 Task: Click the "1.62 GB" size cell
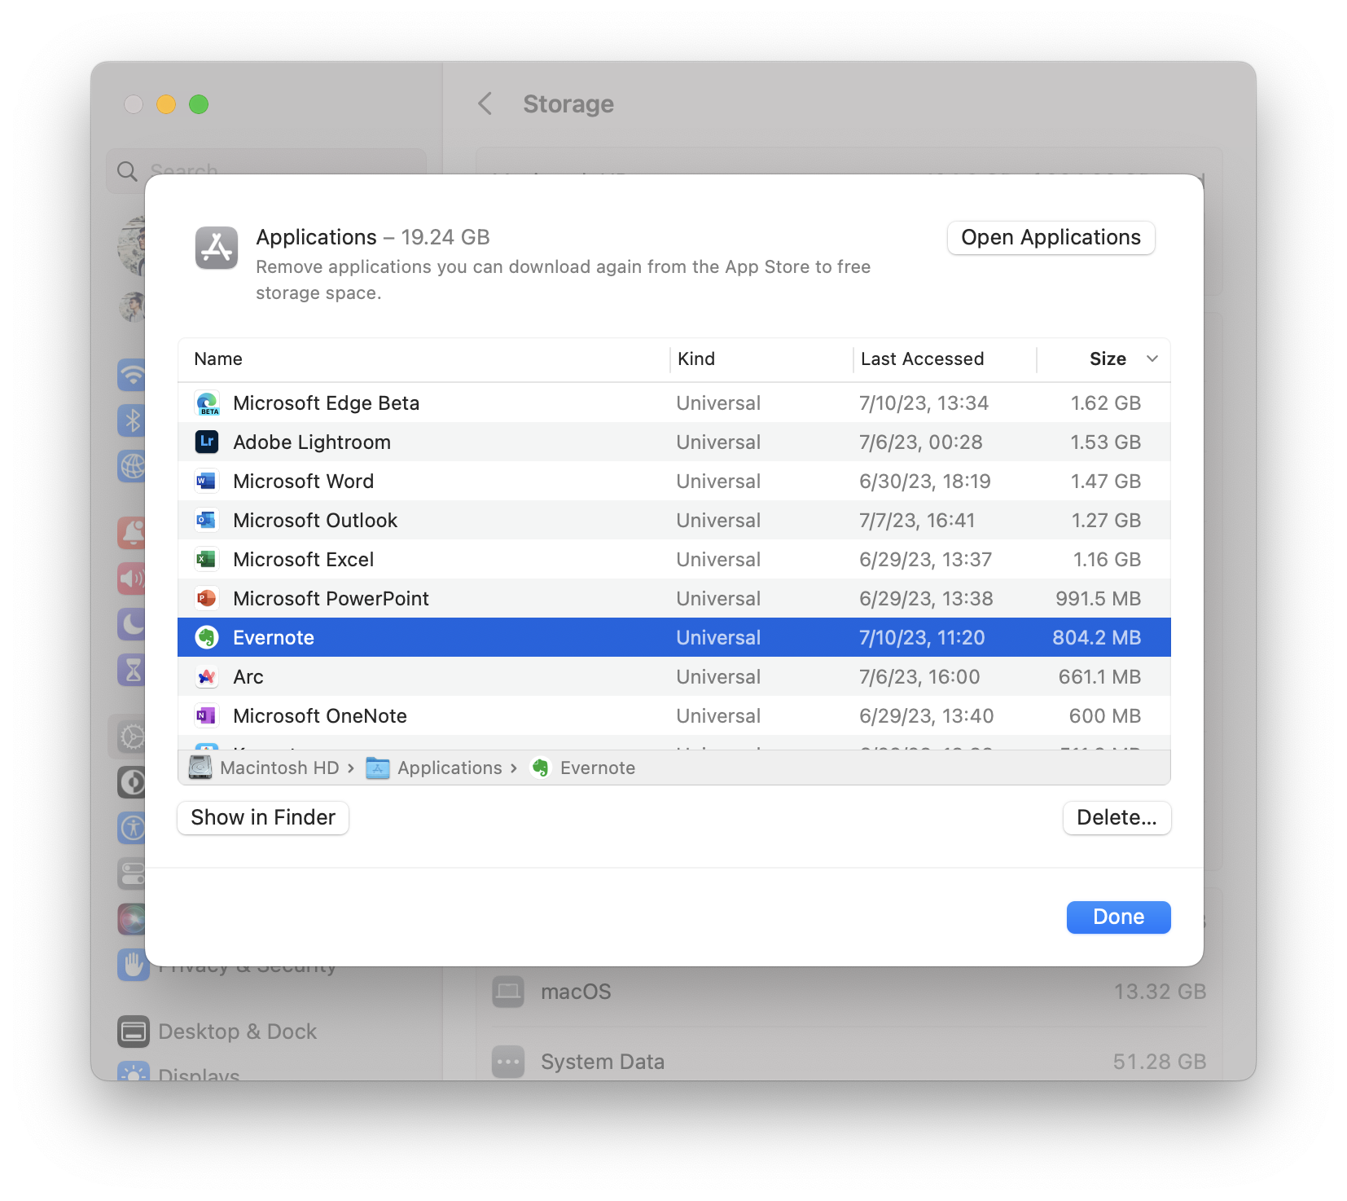pyautogui.click(x=1106, y=403)
